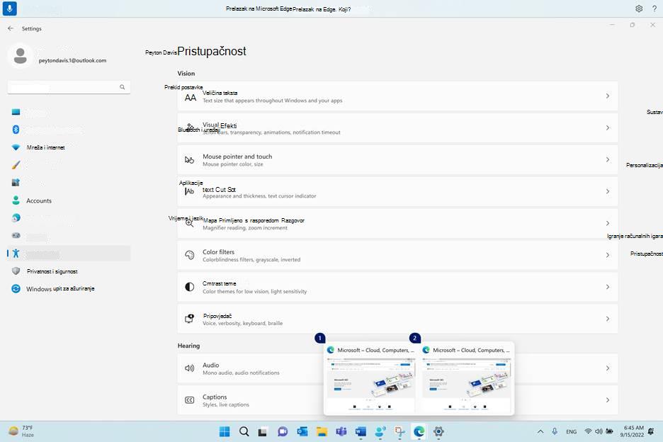Open System category in Settings sidebar
The width and height of the screenshot is (663, 442).
(16, 112)
